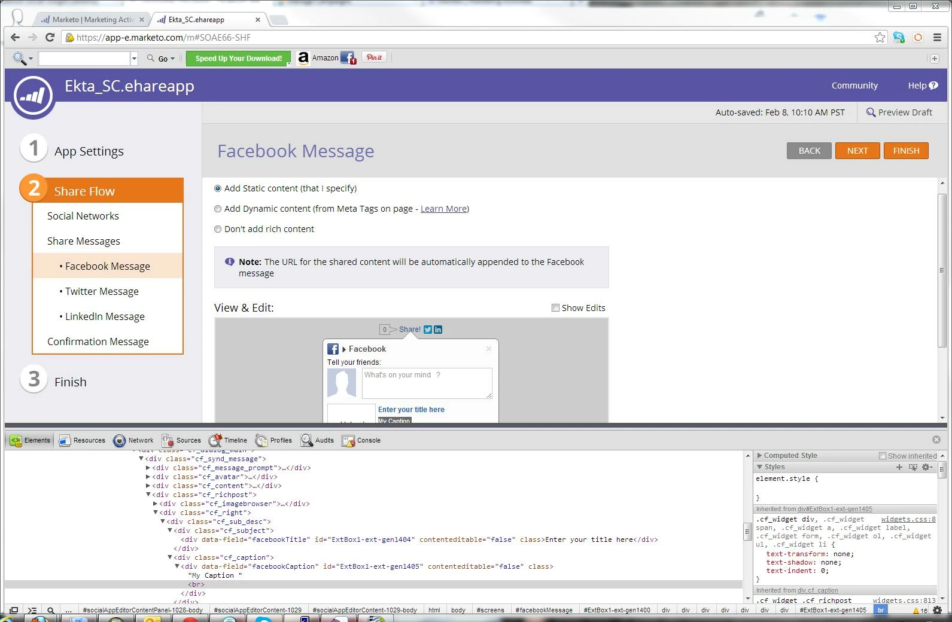Click the What's on your mind text area
The height and width of the screenshot is (622, 952).
[x=427, y=383]
